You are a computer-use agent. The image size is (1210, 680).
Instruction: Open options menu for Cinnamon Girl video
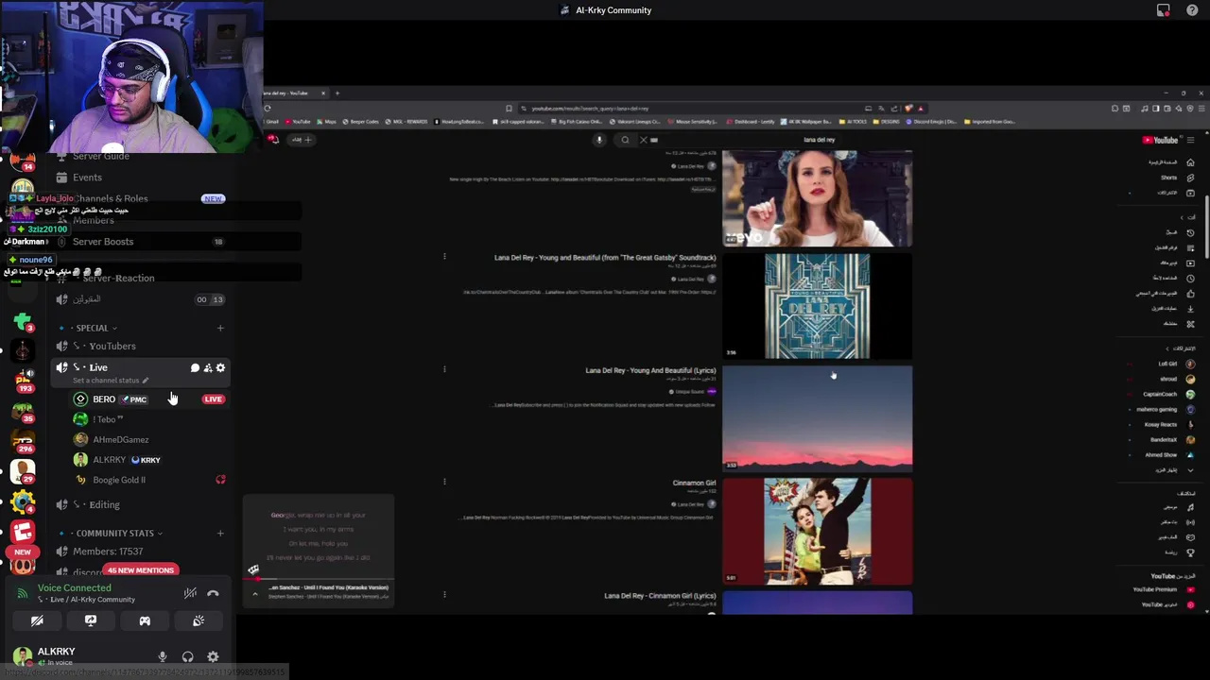tap(444, 482)
